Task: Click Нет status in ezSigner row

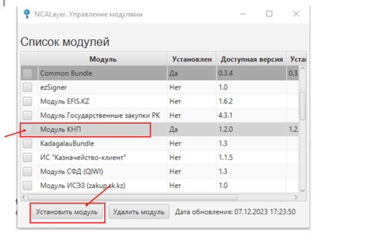Action: pyautogui.click(x=175, y=87)
